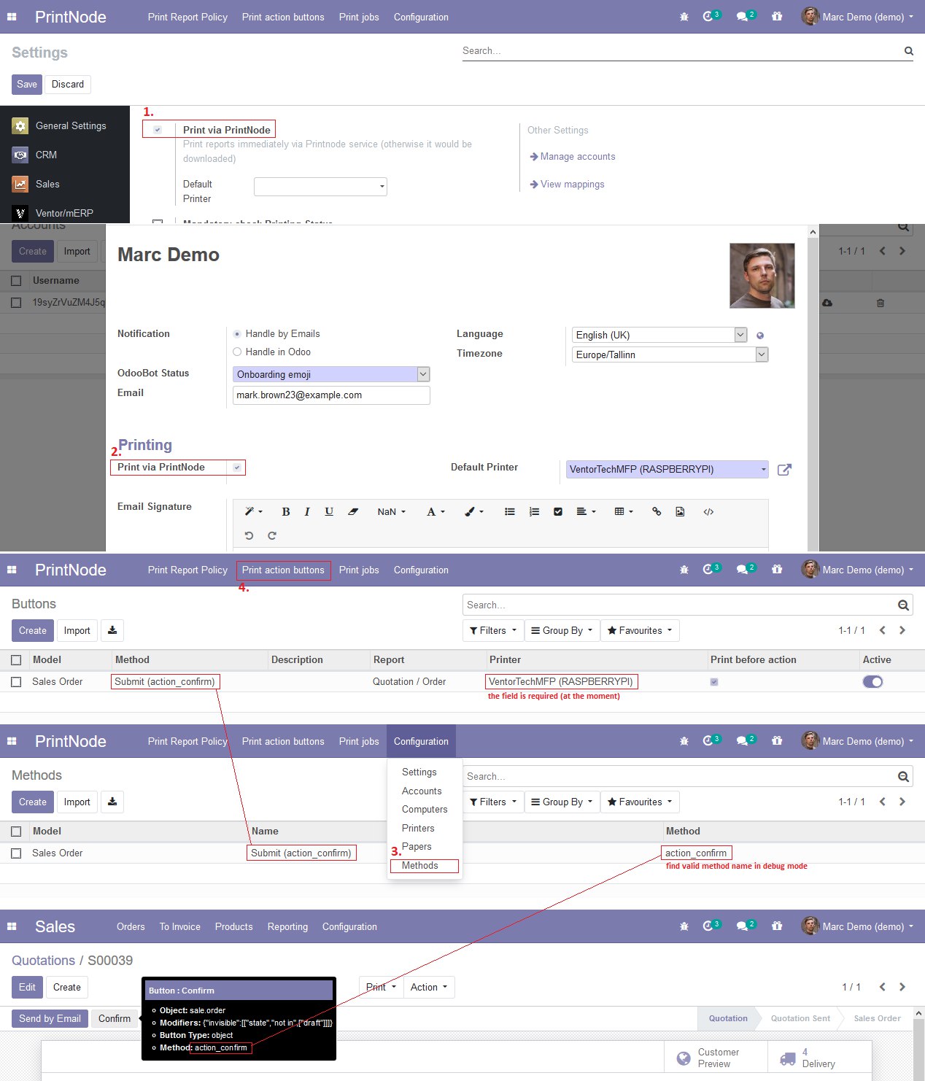Viewport: 925px width, 1081px height.
Task: Open the OdooBot Status Onboarding emoji dropdown
Action: [331, 374]
